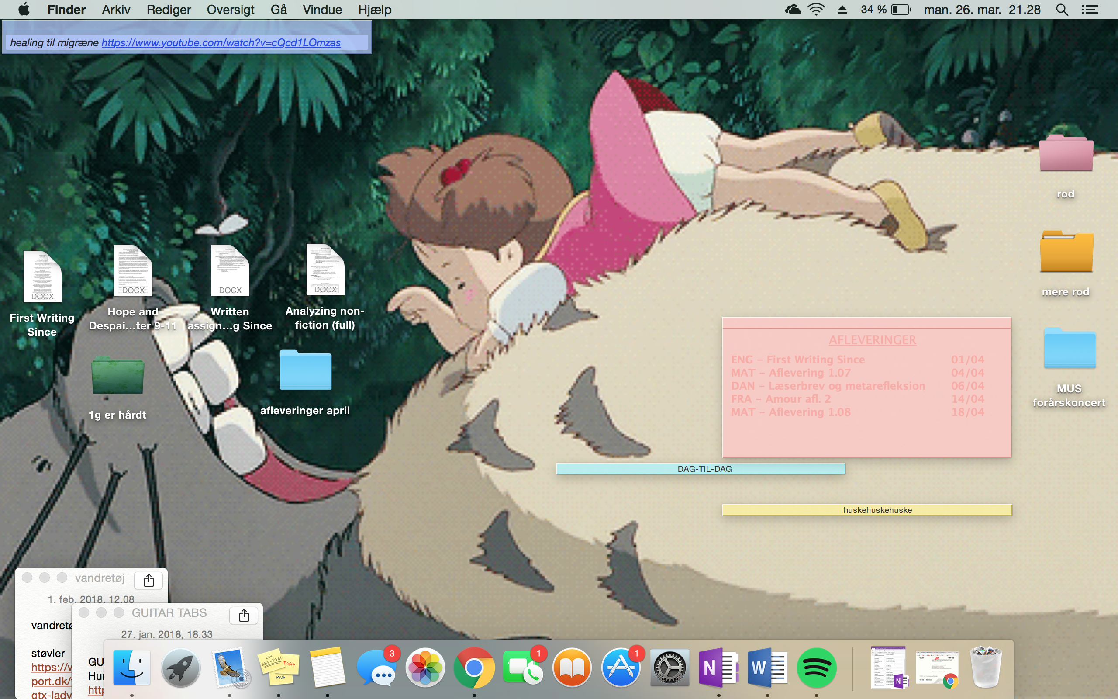This screenshot has height=699, width=1118.
Task: Open the Stickies app in dock
Action: [x=279, y=668]
